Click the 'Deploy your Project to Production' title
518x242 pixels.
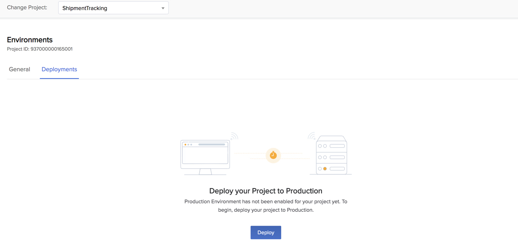point(266,191)
